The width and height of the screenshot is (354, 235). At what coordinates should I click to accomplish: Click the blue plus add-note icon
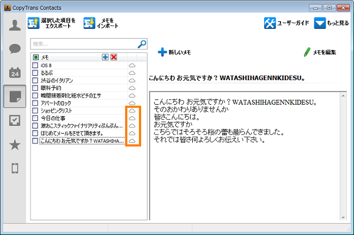point(105,57)
